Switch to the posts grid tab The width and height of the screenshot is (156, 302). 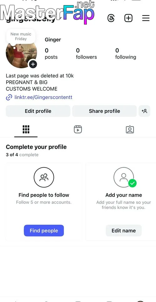coord(26,129)
